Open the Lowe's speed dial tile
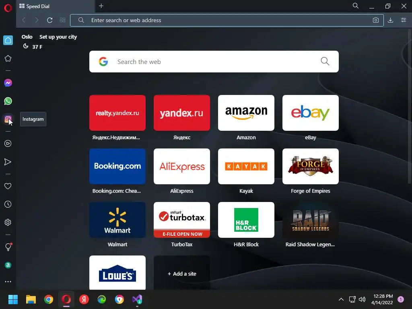 point(117,272)
